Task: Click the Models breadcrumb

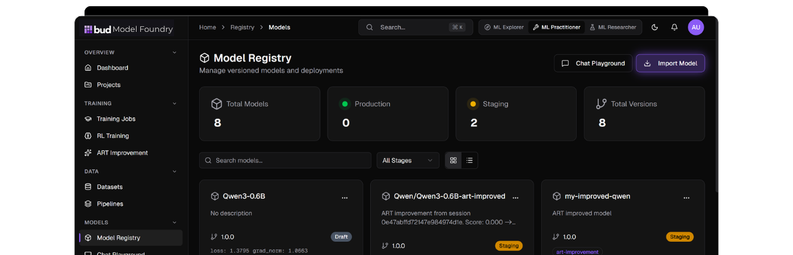Action: pos(279,27)
